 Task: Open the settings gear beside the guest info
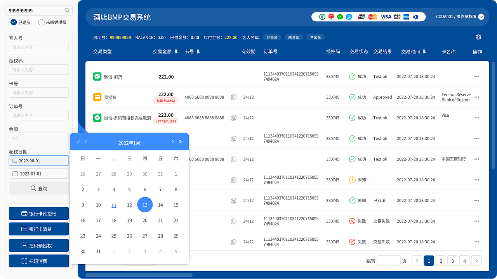(x=478, y=37)
